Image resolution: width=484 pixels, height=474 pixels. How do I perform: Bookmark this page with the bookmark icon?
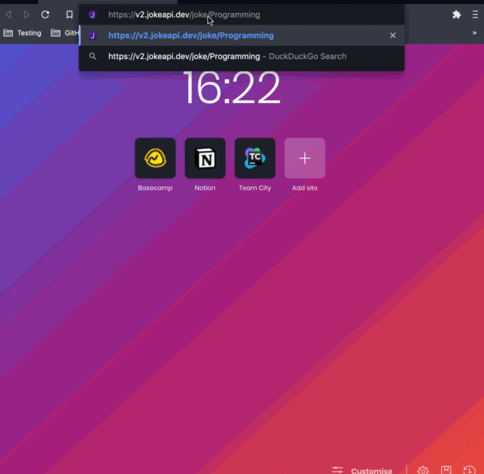coord(69,15)
